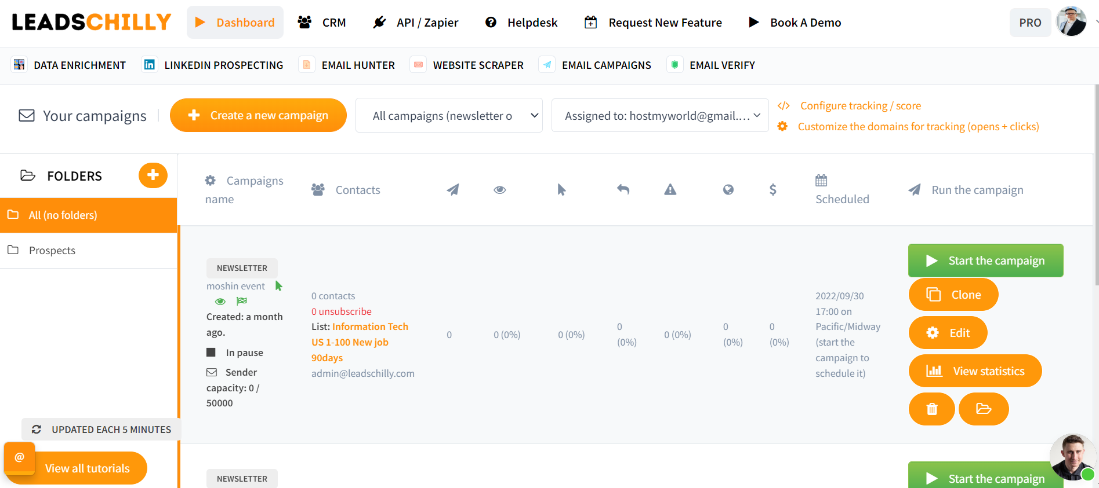Open Website Scraper tool
Screen dimensions: 1099x488
pos(467,65)
